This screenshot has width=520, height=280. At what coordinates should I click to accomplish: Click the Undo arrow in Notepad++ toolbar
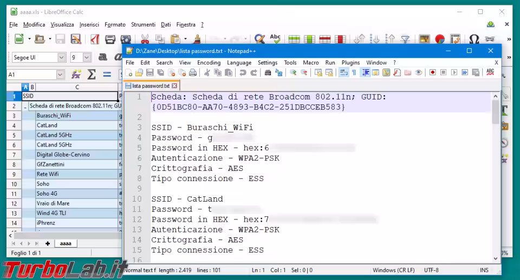point(243,73)
